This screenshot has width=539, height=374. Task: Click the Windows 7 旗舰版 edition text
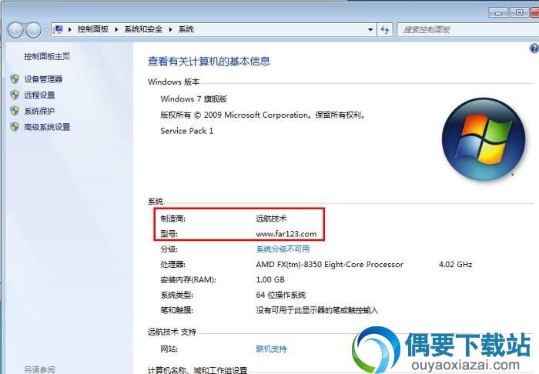193,99
